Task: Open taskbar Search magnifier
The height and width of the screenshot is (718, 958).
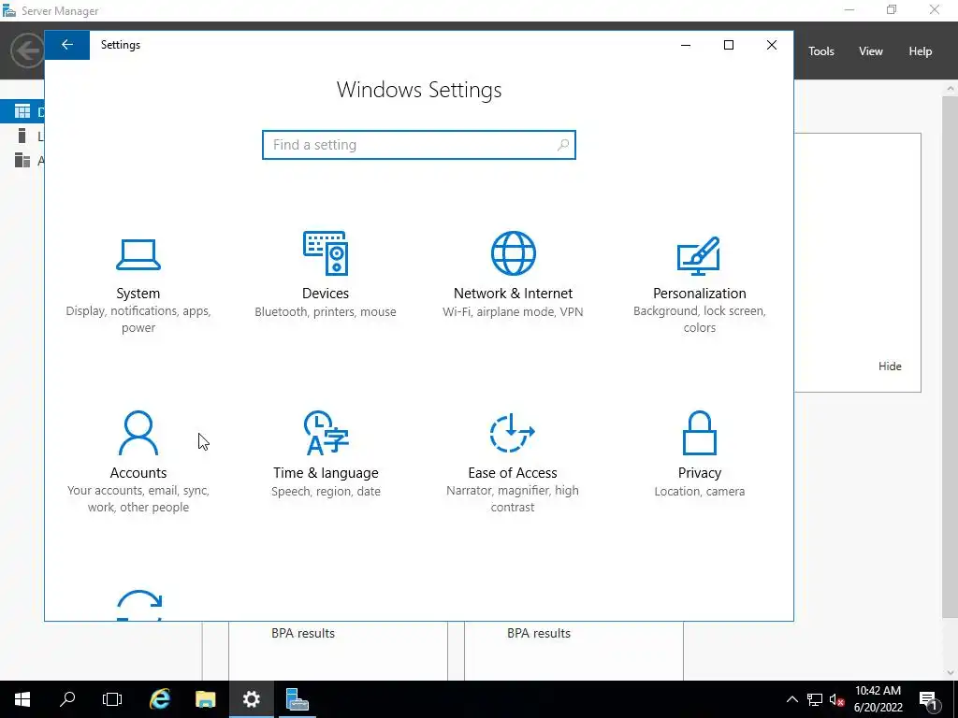Action: pos(67,699)
